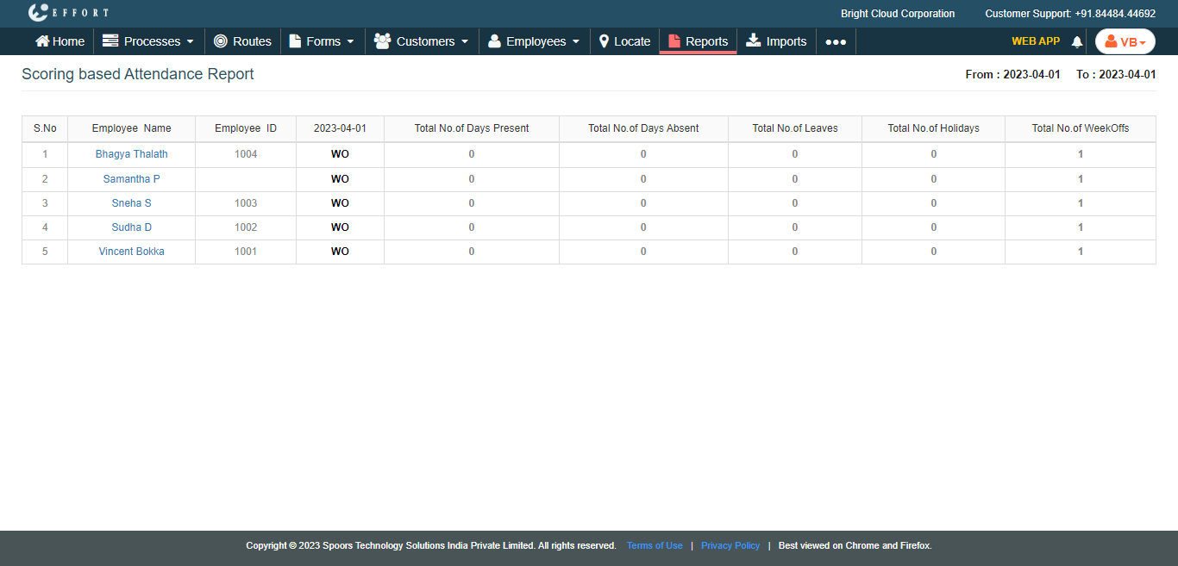This screenshot has width=1178, height=566.
Task: Go to Home via the house icon
Action: 42,41
